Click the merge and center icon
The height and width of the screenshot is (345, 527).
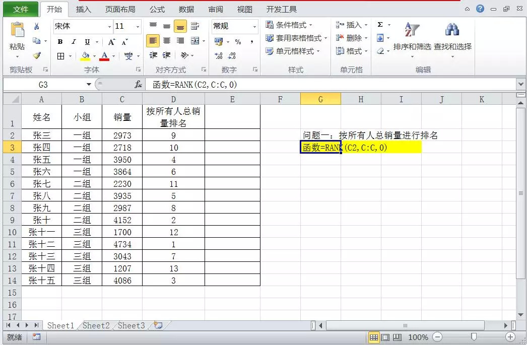pos(195,41)
